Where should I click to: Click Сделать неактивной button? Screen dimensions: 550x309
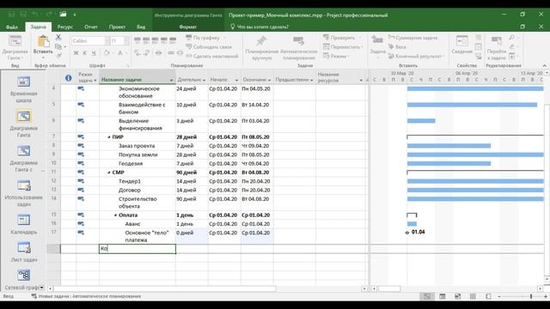coord(212,56)
